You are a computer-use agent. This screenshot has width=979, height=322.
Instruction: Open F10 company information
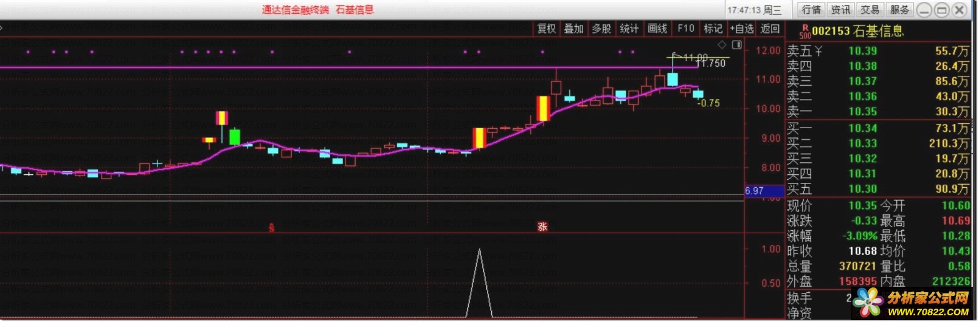coord(685,29)
